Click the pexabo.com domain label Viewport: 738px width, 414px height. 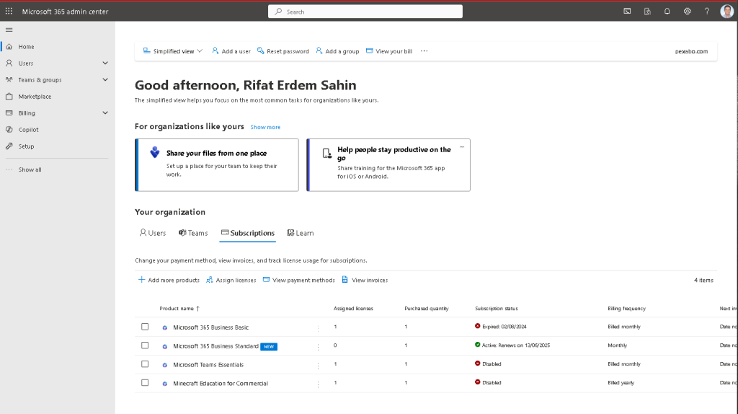point(691,51)
